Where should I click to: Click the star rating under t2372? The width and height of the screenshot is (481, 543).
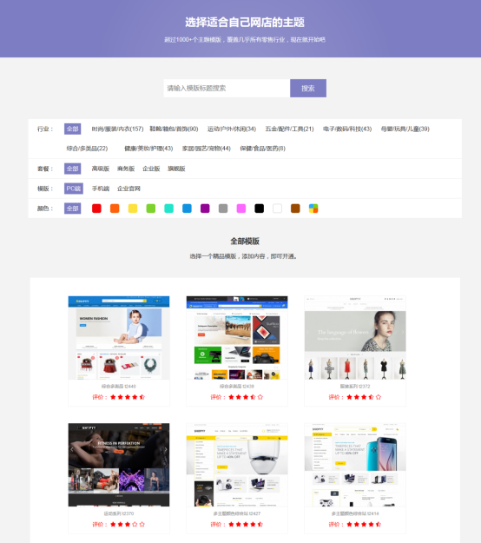pyautogui.click(x=364, y=397)
